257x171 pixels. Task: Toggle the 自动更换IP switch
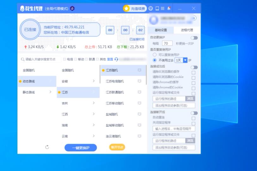coord(194,38)
